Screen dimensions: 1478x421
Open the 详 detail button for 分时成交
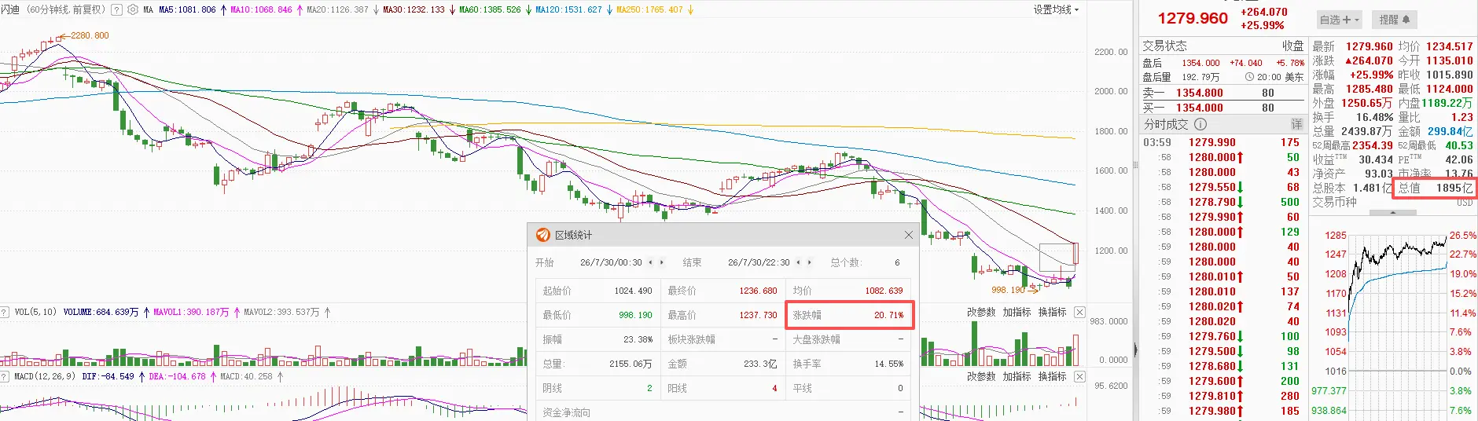(x=1296, y=124)
